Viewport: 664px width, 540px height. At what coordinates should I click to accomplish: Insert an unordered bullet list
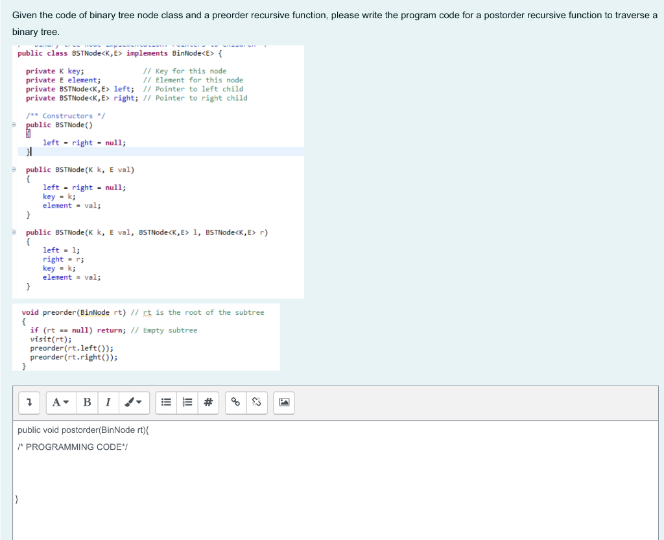pyautogui.click(x=167, y=402)
